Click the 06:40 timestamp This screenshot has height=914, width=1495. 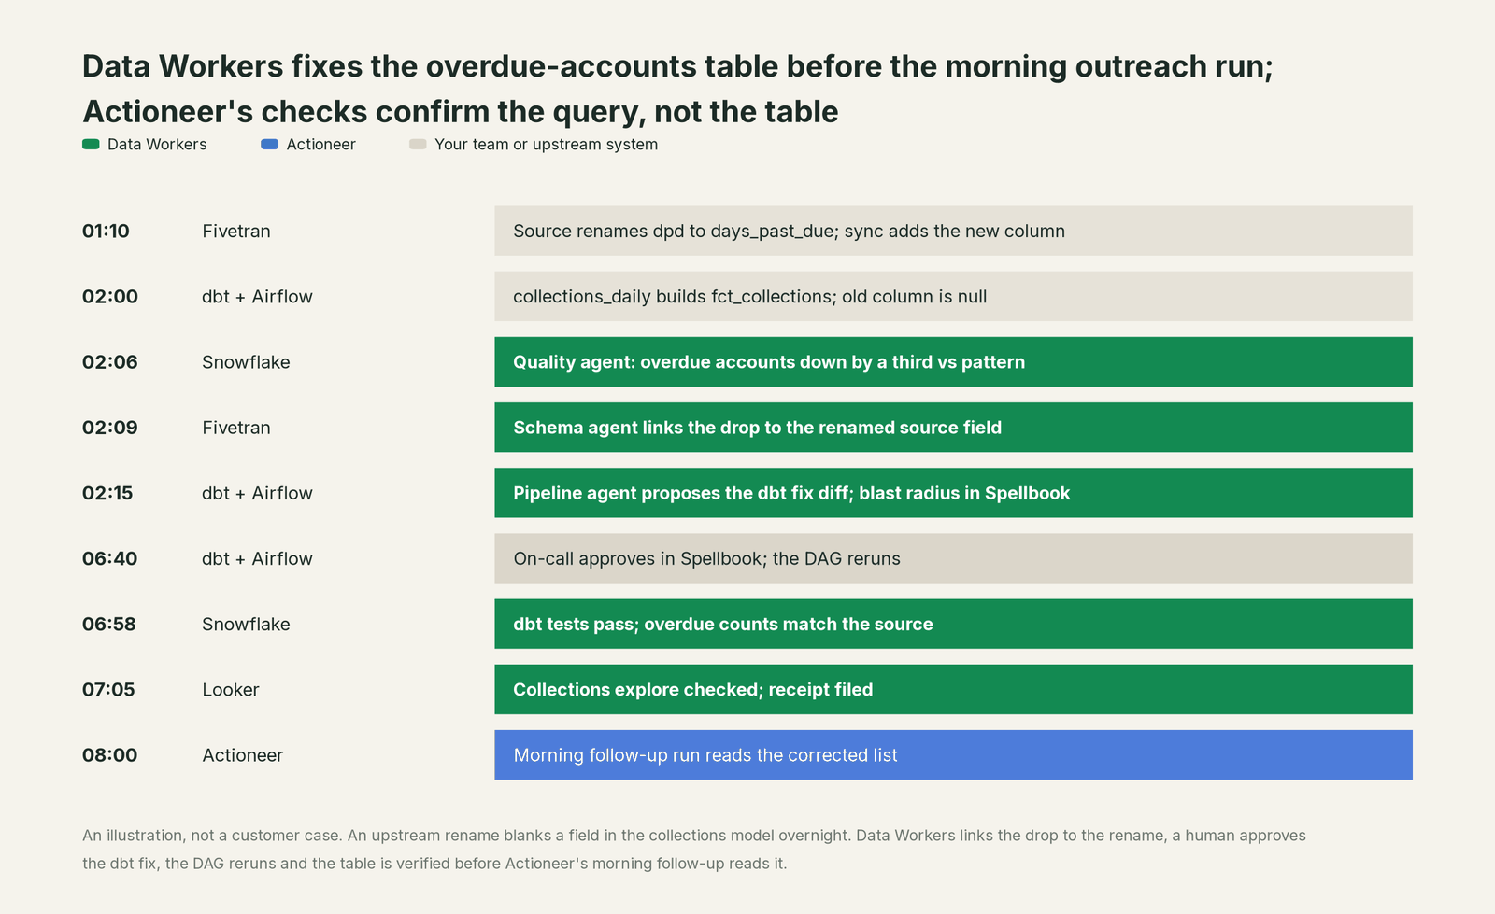(x=110, y=558)
